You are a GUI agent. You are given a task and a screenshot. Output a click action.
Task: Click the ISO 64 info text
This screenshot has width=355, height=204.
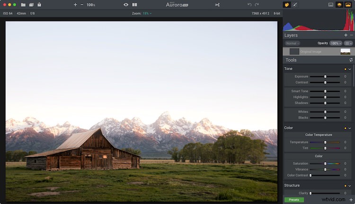point(8,14)
